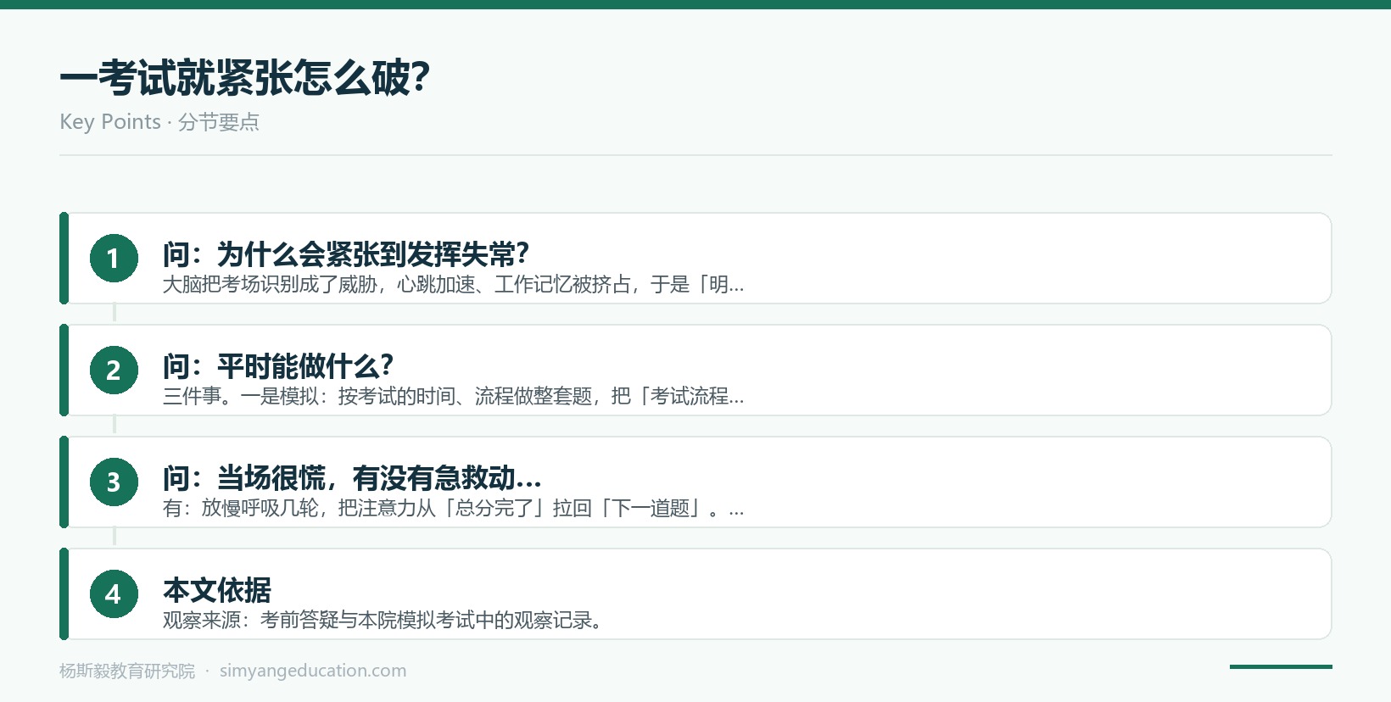Click the numbered circle 2 badge
Image resolution: width=1391 pixels, height=702 pixels.
[114, 370]
